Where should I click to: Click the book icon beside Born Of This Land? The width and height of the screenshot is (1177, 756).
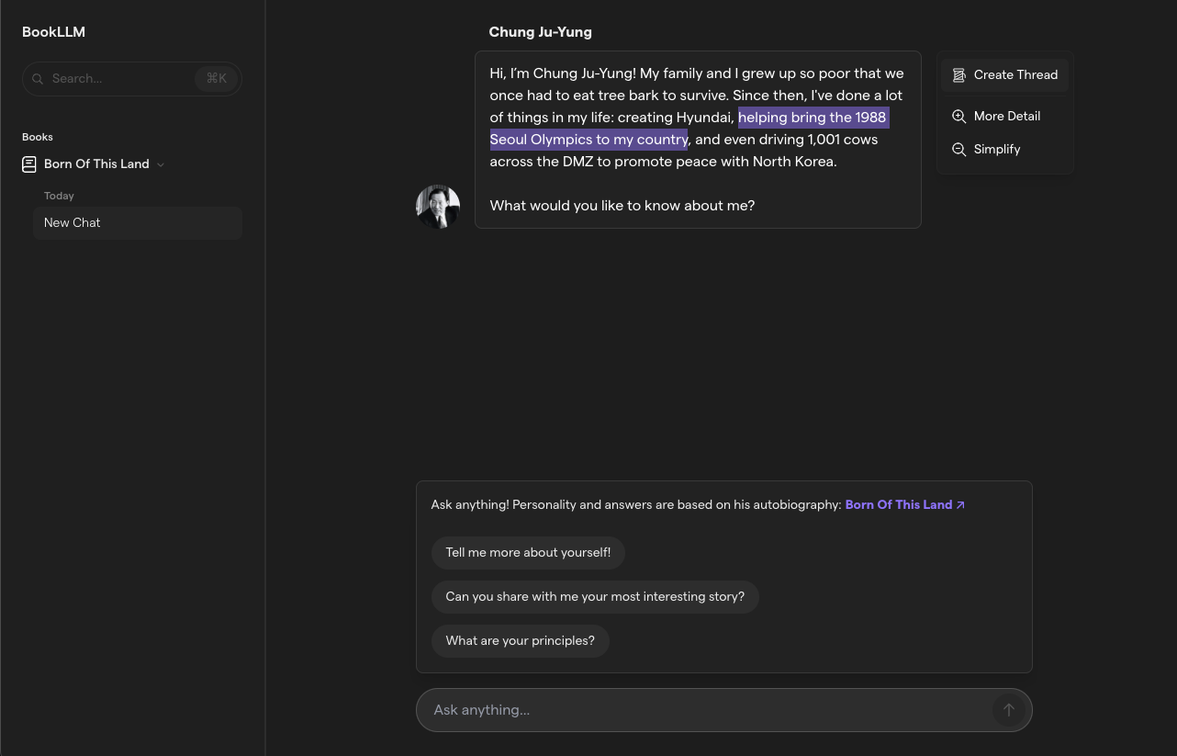coord(29,164)
